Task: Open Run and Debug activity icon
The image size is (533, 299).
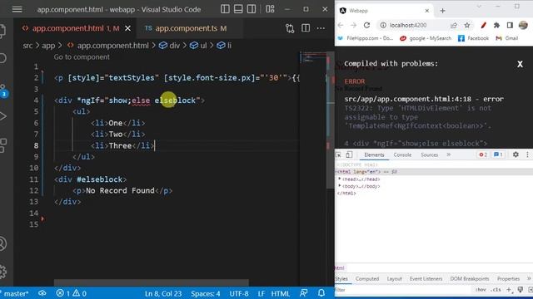Action: point(3,116)
